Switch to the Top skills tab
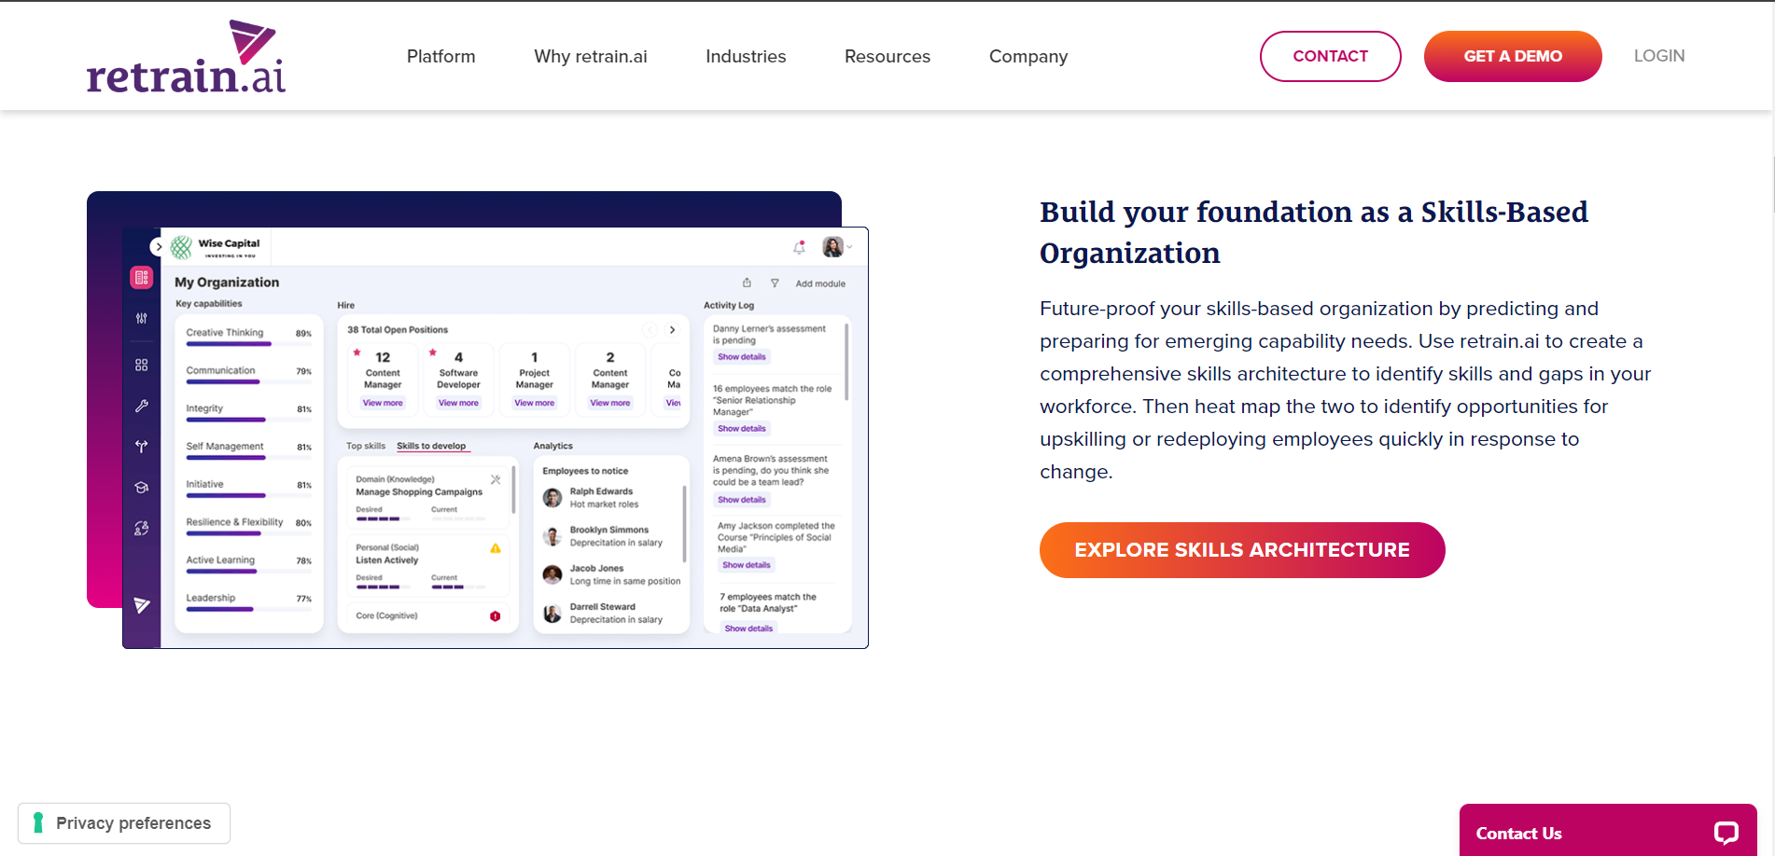The image size is (1775, 856). point(366,446)
